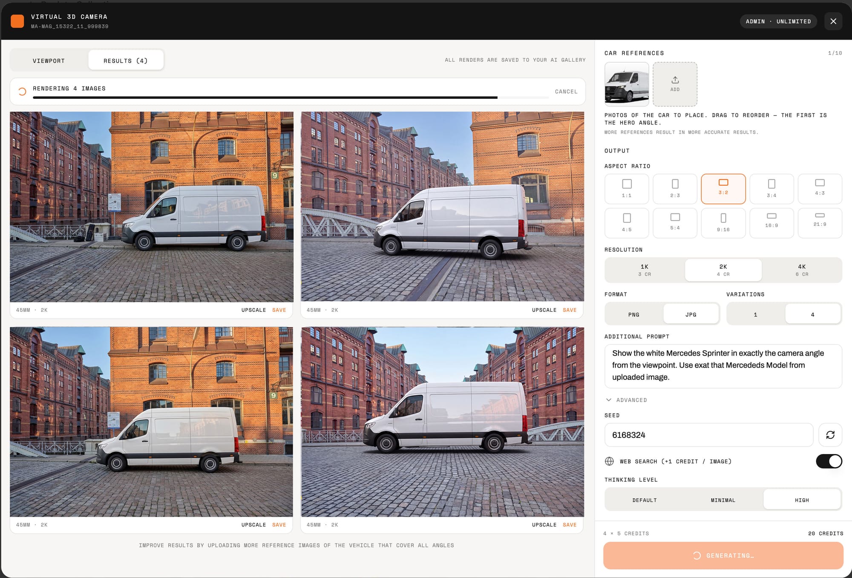852x578 pixels.
Task: Open the top-left van render image
Action: pyautogui.click(x=152, y=207)
